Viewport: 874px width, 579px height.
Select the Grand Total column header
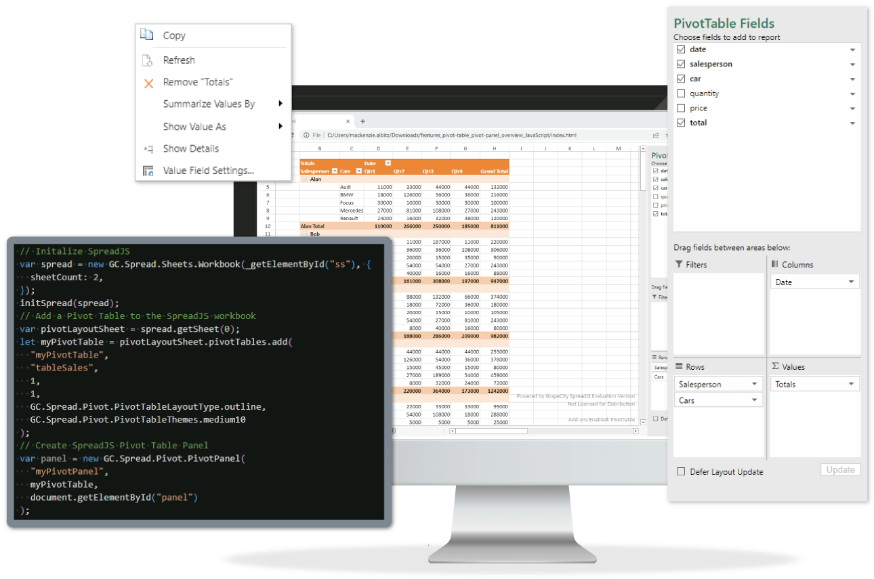coord(495,171)
